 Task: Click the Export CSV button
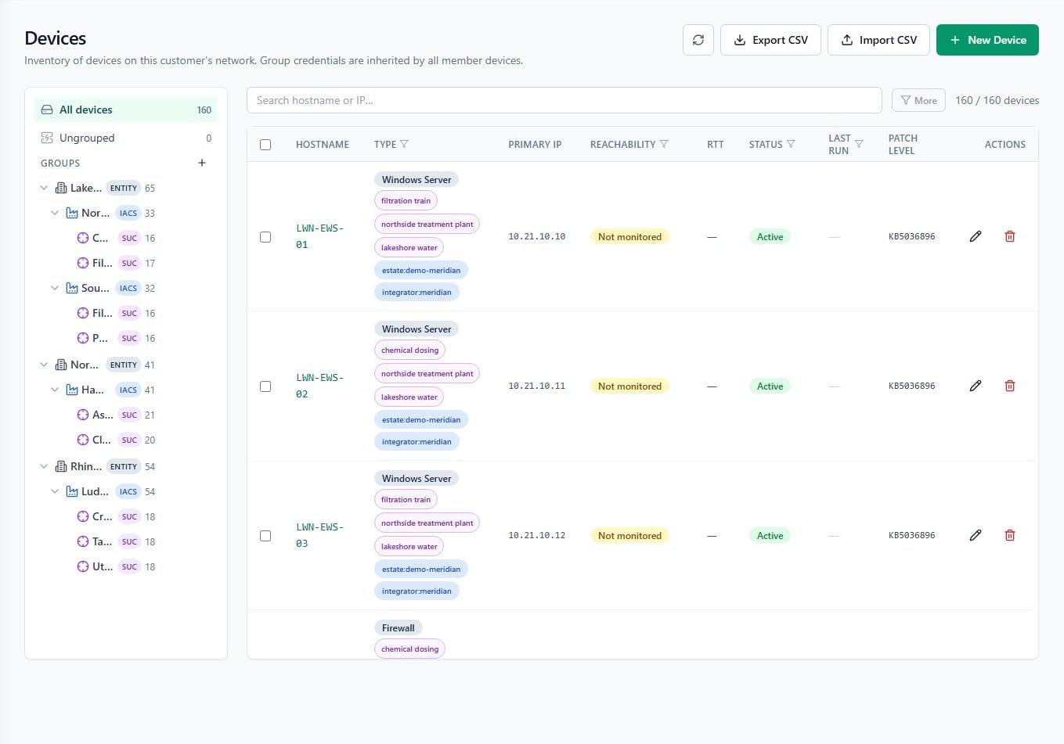[770, 40]
